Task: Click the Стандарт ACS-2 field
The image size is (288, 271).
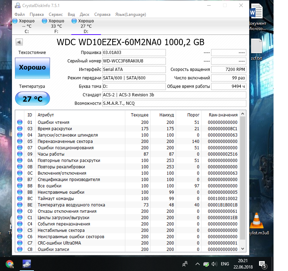Action: pos(174,95)
